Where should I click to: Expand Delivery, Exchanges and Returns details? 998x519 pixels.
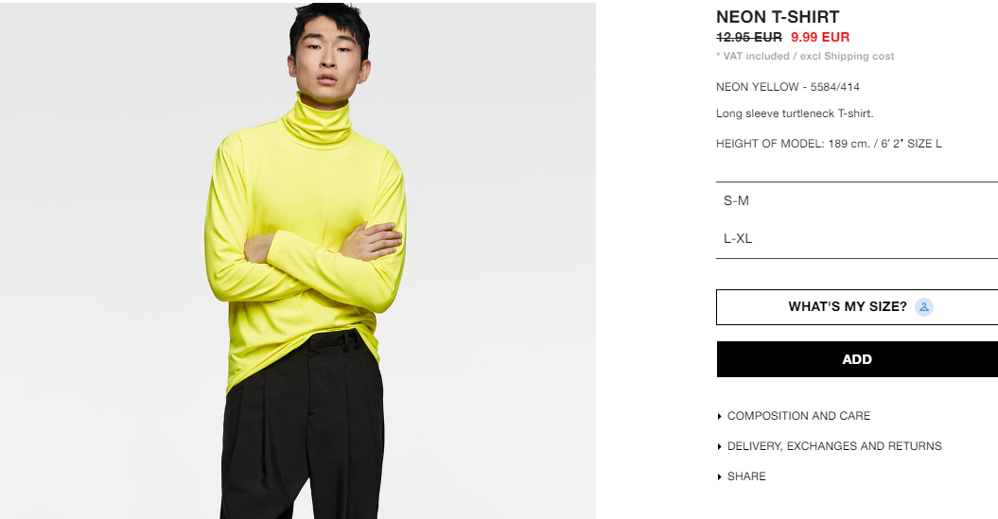tap(833, 446)
